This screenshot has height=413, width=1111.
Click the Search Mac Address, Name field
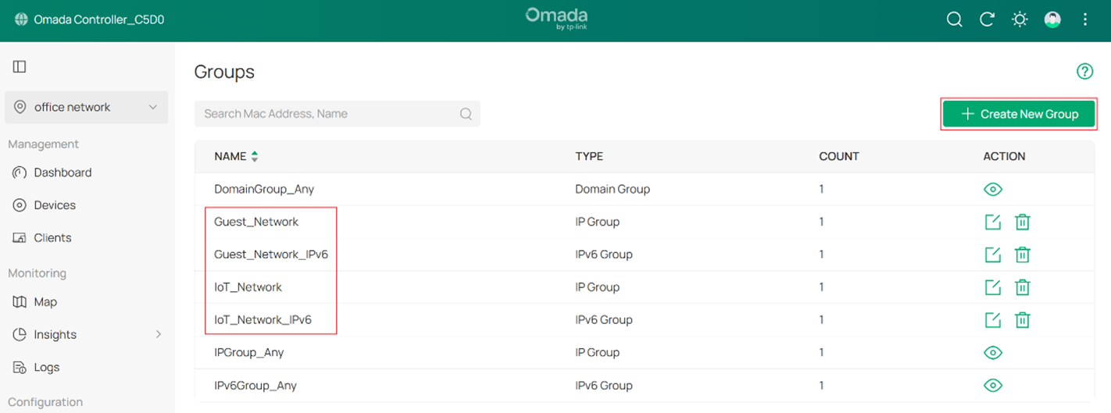tap(328, 114)
